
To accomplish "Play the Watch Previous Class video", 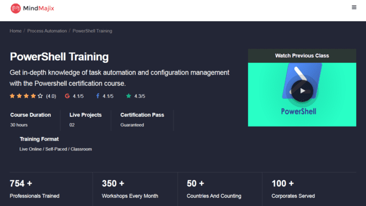I will pyautogui.click(x=302, y=91).
